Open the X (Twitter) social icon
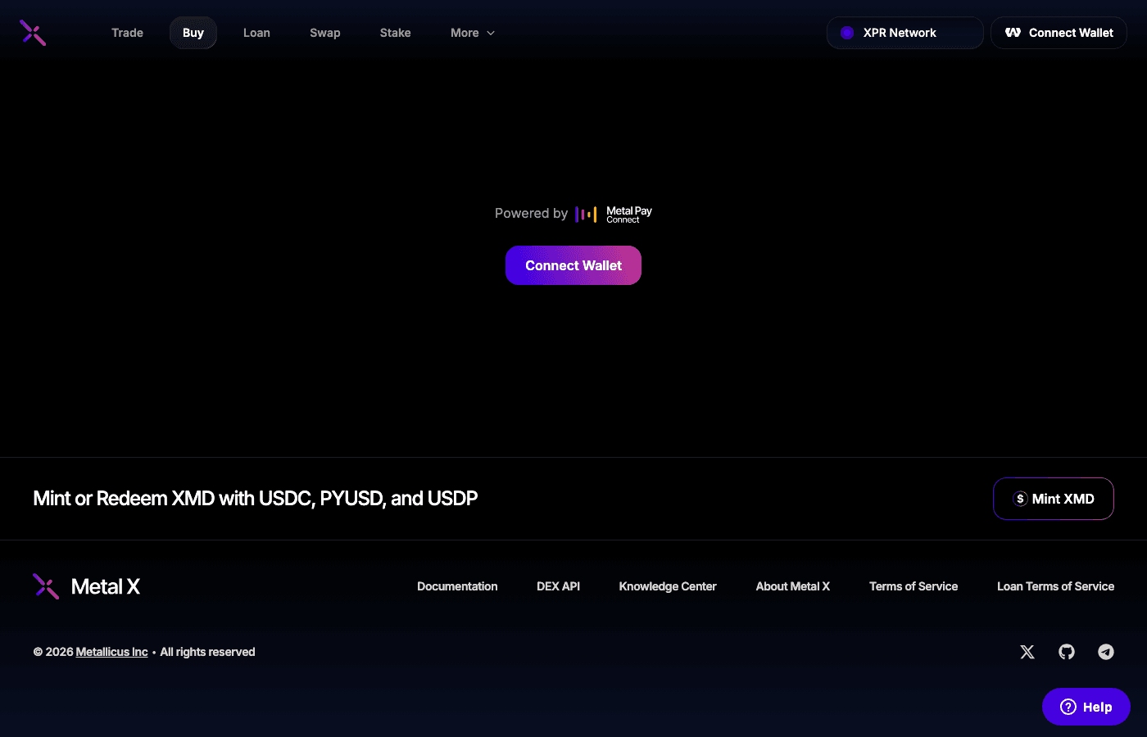This screenshot has height=737, width=1147. (1027, 652)
